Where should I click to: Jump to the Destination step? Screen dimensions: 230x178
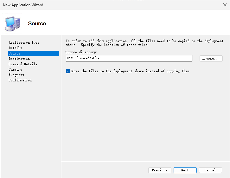pos(19,59)
